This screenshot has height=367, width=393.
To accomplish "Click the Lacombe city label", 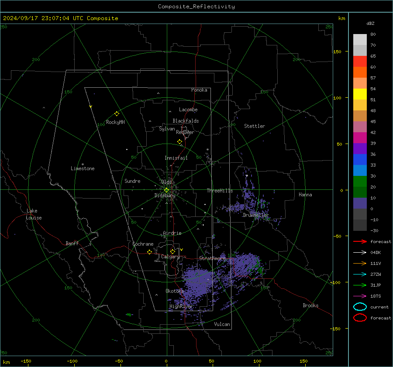I will tap(188, 110).
